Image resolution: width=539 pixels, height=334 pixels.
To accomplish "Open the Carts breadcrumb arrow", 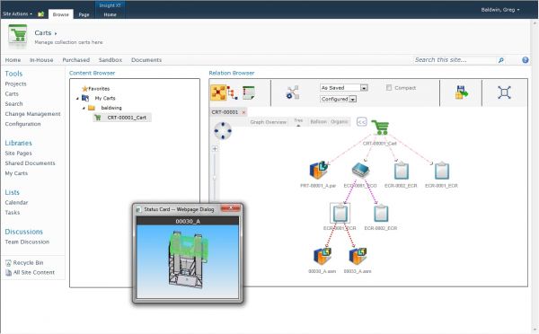I will [x=56, y=33].
